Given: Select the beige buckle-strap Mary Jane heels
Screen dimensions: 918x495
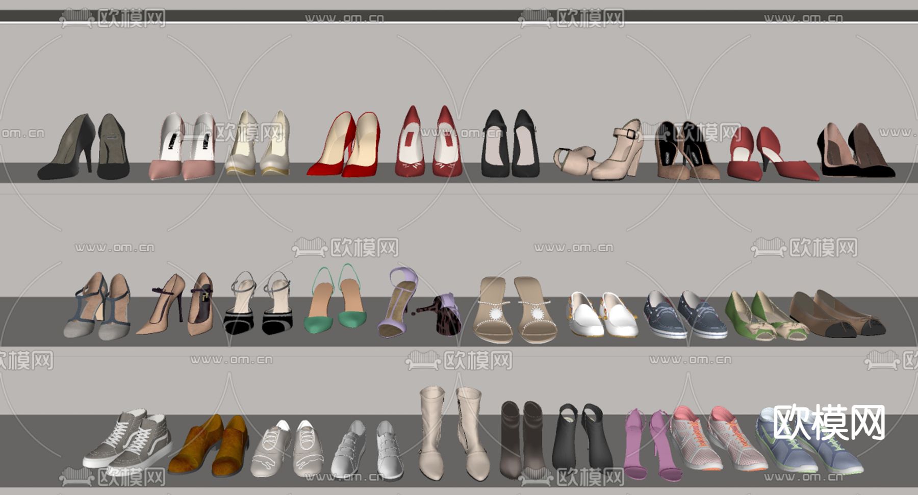Looking at the screenshot, I should tap(598, 150).
